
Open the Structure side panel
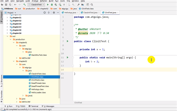1,81
